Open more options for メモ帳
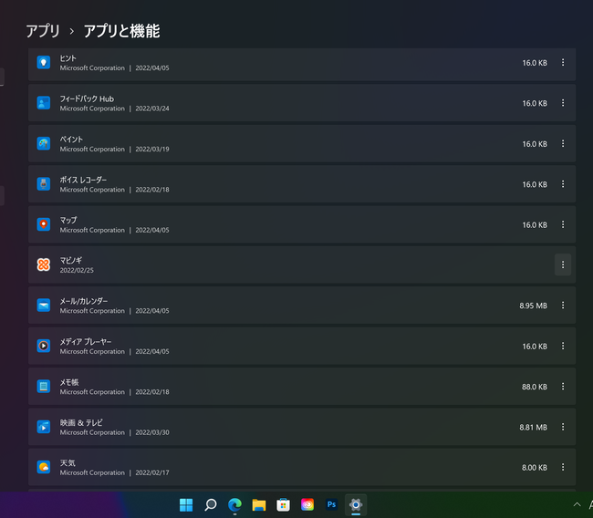The image size is (593, 518). pos(563,386)
